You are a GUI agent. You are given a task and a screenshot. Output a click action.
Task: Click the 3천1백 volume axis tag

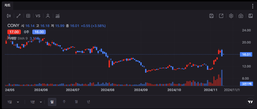click(x=246, y=84)
